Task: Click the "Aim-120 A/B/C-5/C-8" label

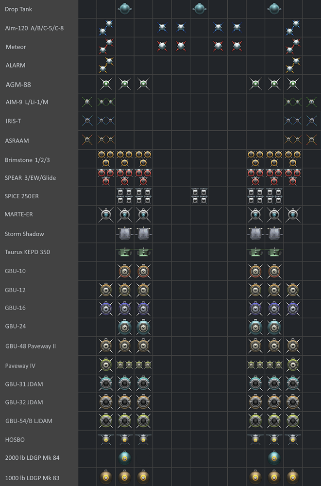Action: [x=34, y=28]
